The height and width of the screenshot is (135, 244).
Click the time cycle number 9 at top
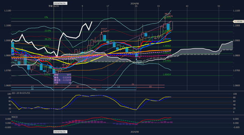(x=82, y=6)
